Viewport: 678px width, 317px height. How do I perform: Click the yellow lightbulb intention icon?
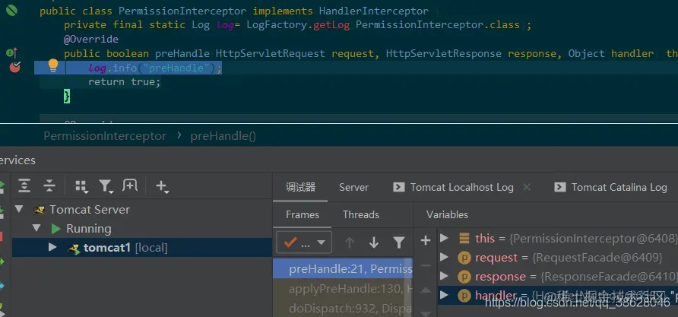(52, 65)
